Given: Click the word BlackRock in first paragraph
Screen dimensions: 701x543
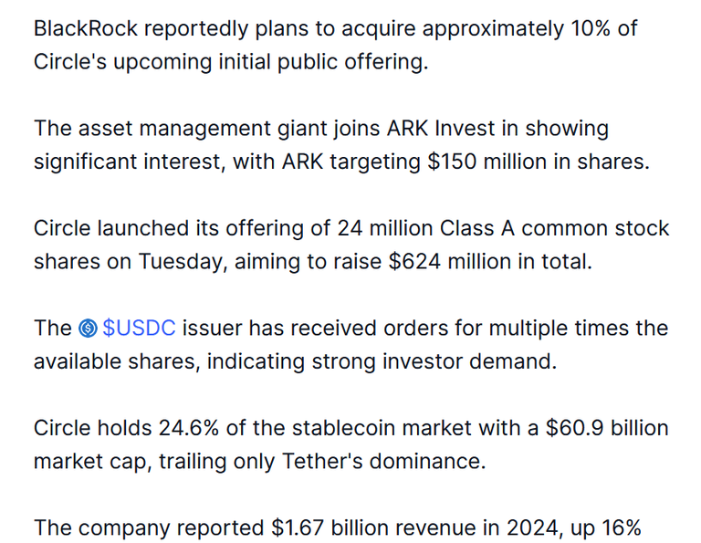Looking at the screenshot, I should [86, 28].
